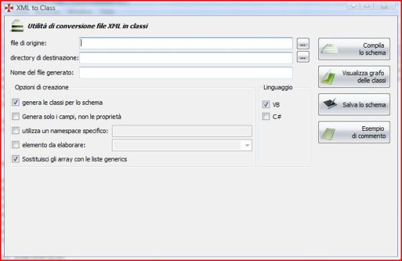Image resolution: width=402 pixels, height=261 pixels.
Task: Focus the file di origine text field
Action: click(x=186, y=44)
